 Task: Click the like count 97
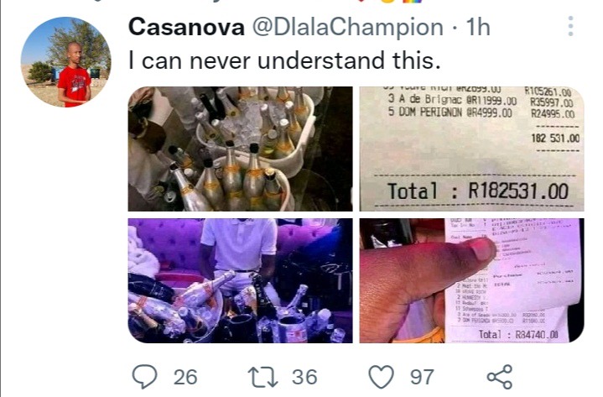tap(422, 377)
